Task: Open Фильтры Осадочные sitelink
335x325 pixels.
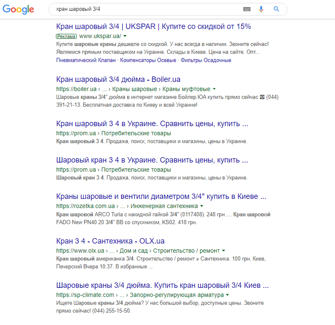Action: point(206,60)
